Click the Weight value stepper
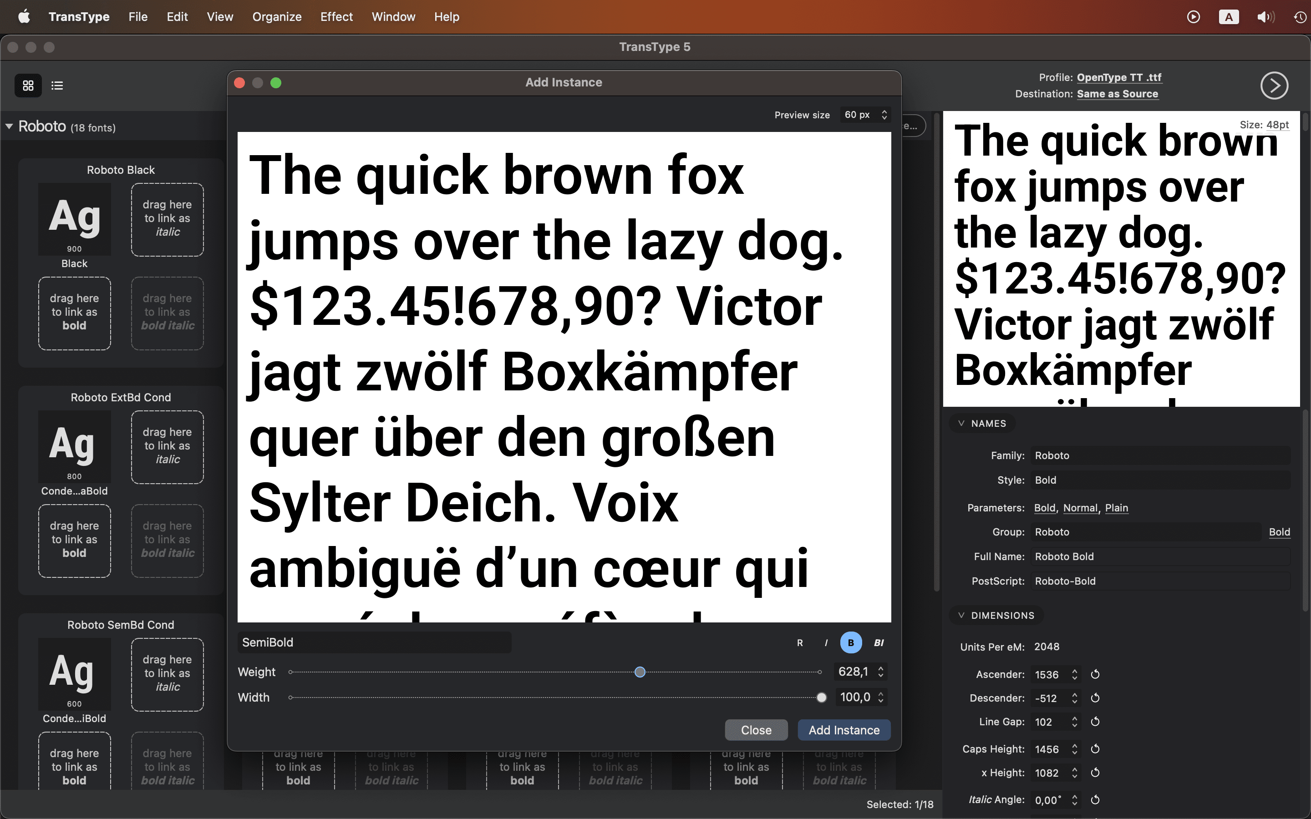 [x=881, y=672]
